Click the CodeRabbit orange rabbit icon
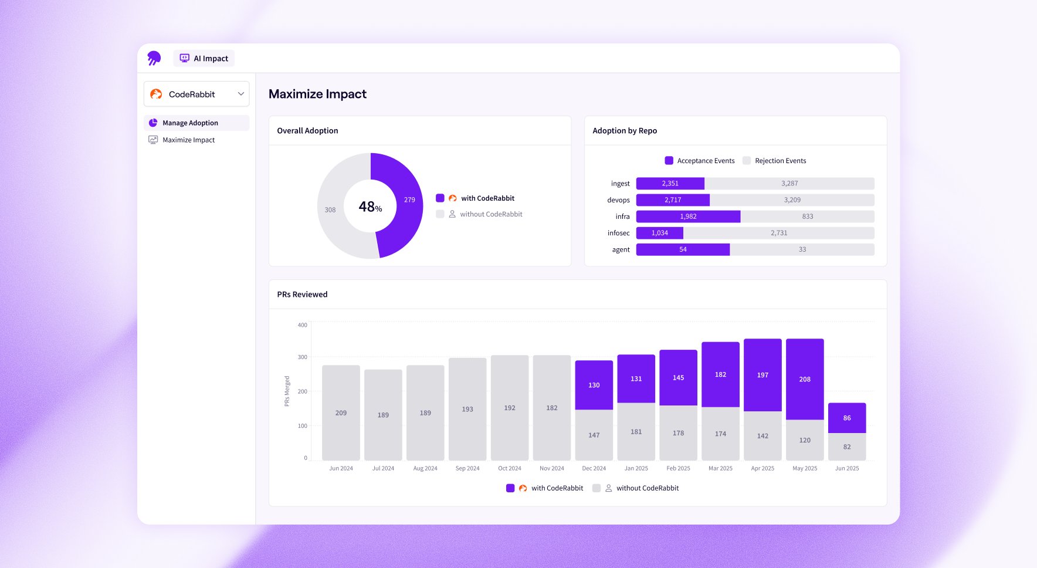 [156, 93]
